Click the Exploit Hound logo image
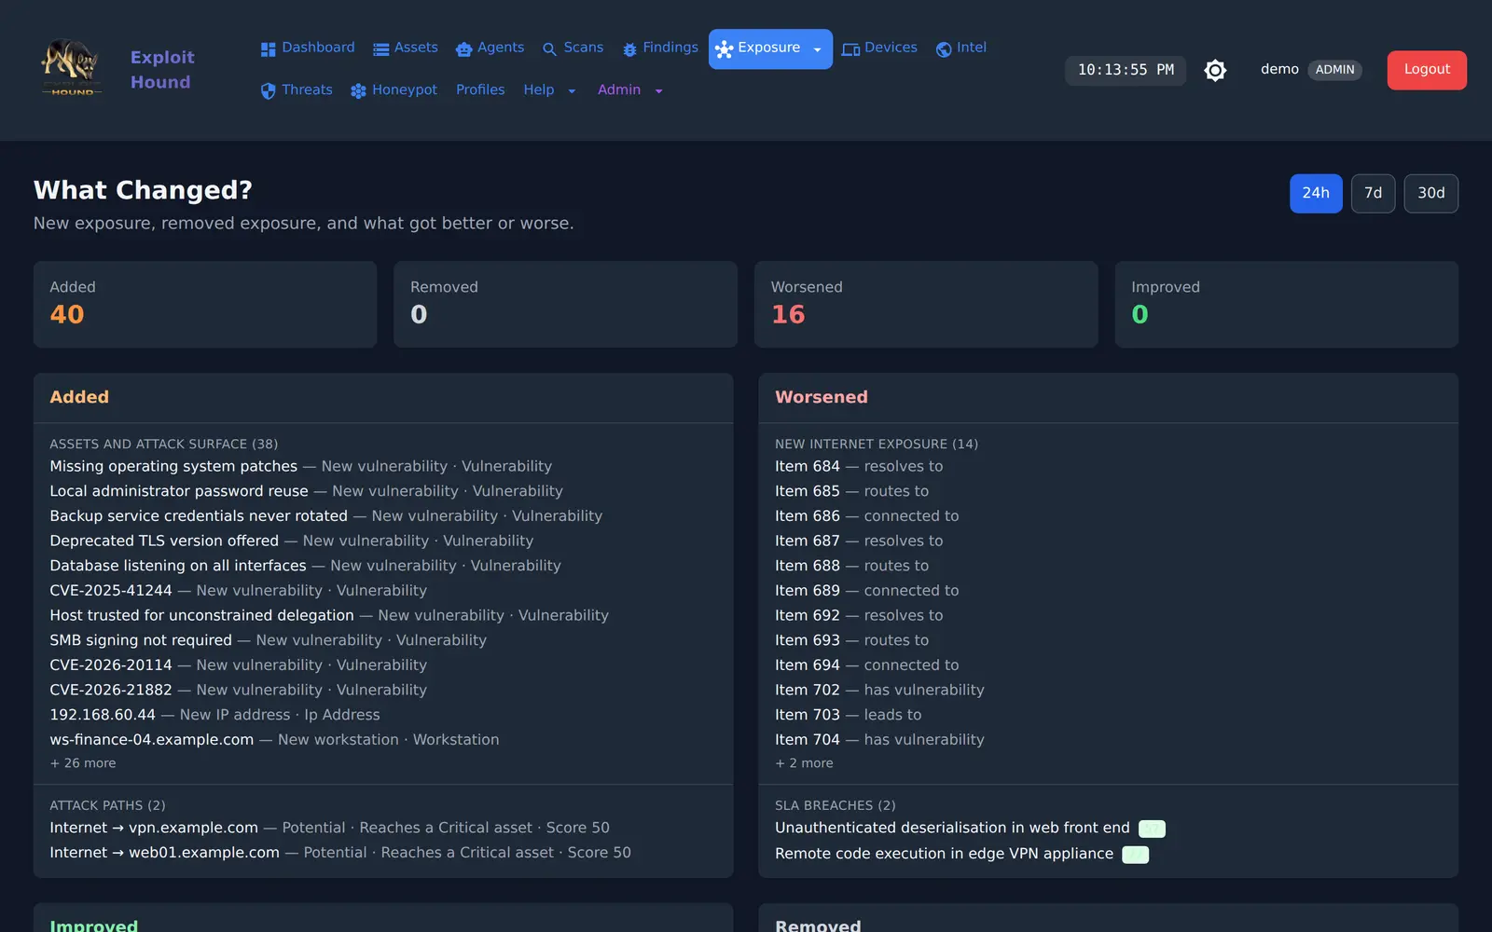Viewport: 1492px width, 932px height. (72, 69)
